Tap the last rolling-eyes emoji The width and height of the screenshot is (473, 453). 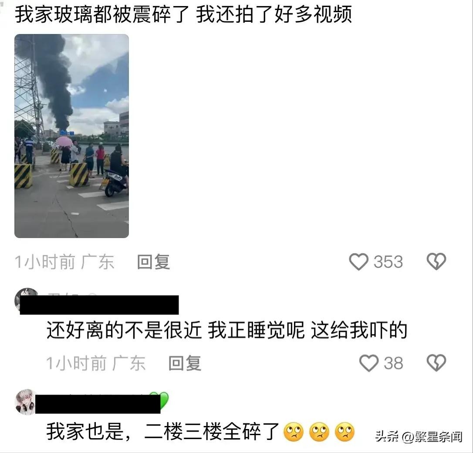point(345,432)
